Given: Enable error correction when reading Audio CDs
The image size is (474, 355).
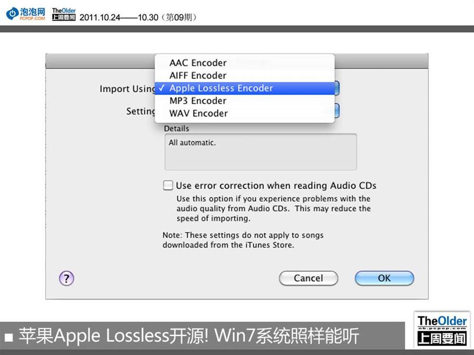Looking at the screenshot, I should click(x=168, y=186).
